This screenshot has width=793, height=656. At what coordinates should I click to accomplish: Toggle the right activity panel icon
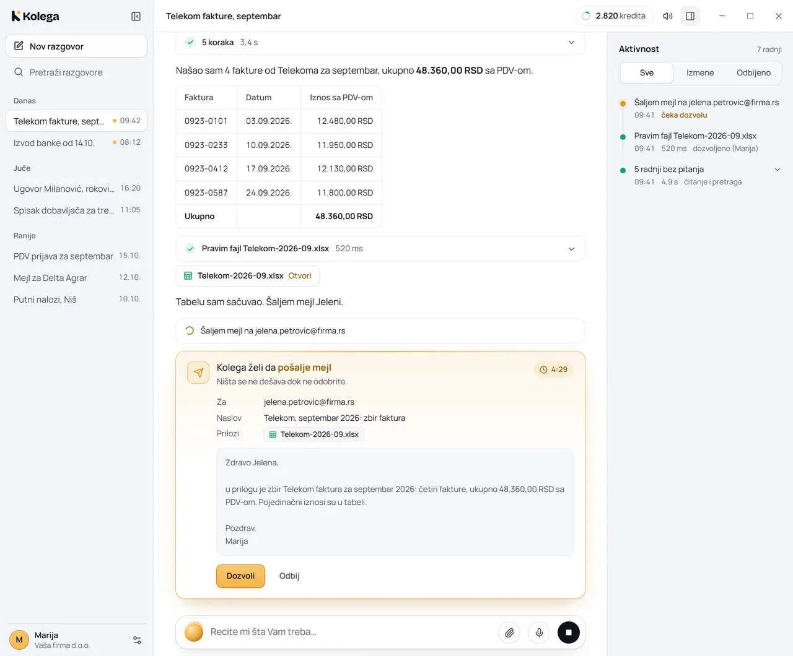tap(690, 16)
